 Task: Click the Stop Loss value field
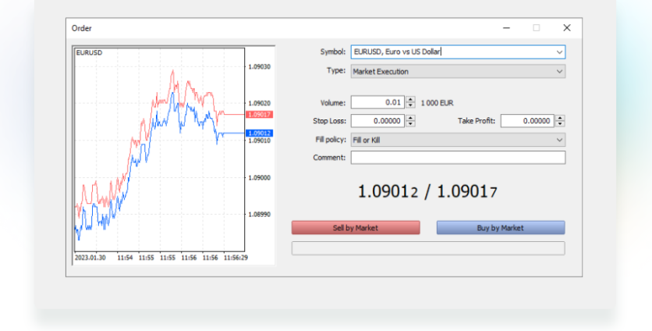pos(377,121)
